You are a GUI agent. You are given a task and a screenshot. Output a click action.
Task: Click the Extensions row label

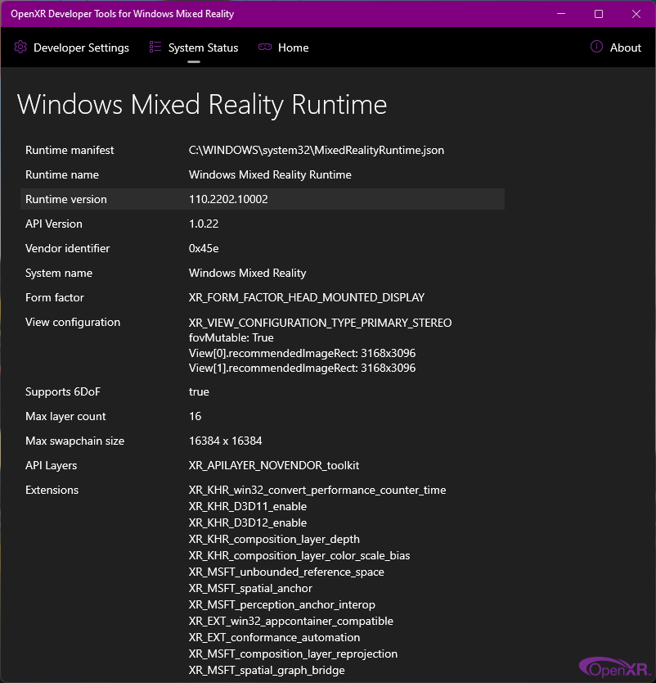click(52, 491)
